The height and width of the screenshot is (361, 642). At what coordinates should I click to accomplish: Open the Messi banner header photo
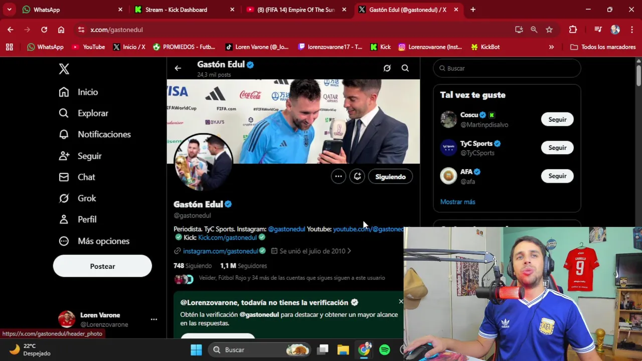(x=293, y=121)
